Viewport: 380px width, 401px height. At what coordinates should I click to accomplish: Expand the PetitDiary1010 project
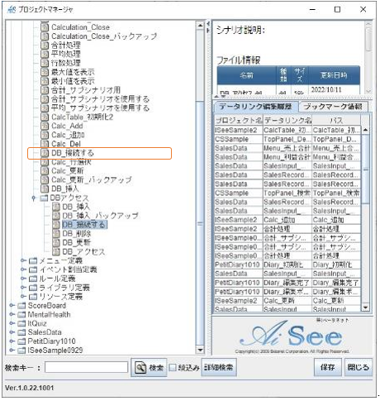[x=12, y=341]
